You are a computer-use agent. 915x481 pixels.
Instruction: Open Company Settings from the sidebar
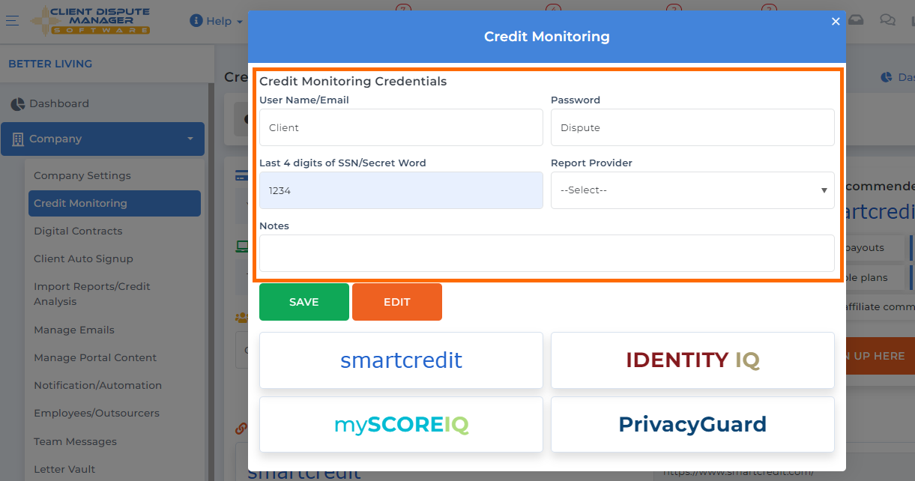(x=82, y=175)
